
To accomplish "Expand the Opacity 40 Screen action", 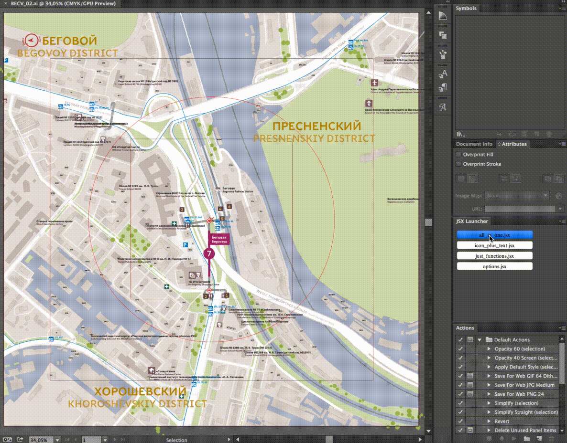I will tap(489, 358).
